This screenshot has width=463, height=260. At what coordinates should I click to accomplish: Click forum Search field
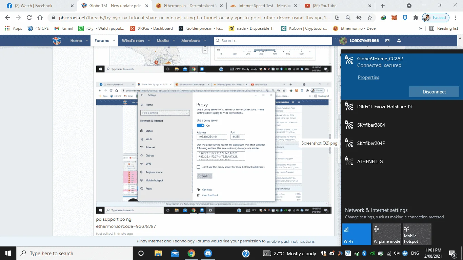point(273,41)
